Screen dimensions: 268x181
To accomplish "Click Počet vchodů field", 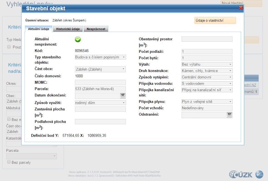I will [207, 108].
